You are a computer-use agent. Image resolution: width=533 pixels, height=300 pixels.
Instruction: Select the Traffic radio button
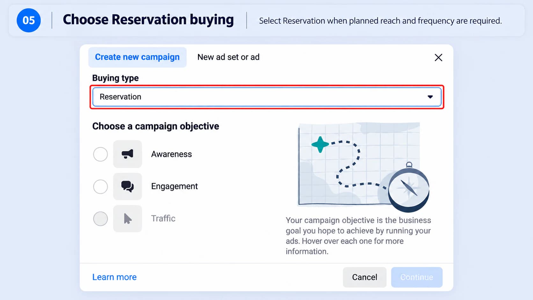click(x=100, y=219)
